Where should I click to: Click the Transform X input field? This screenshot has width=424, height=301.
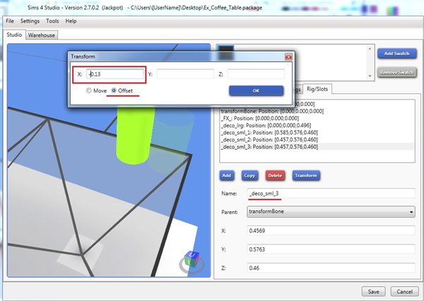click(112, 73)
